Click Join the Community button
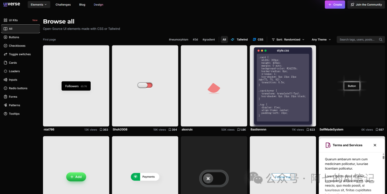Viewport: 387px width, 194px height. (x=366, y=4)
